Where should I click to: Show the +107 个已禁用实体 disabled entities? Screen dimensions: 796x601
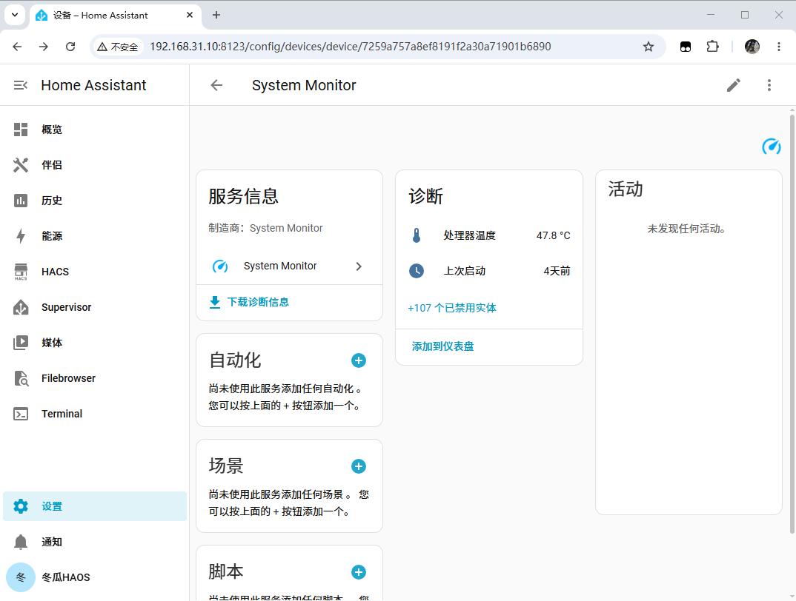[x=452, y=308]
